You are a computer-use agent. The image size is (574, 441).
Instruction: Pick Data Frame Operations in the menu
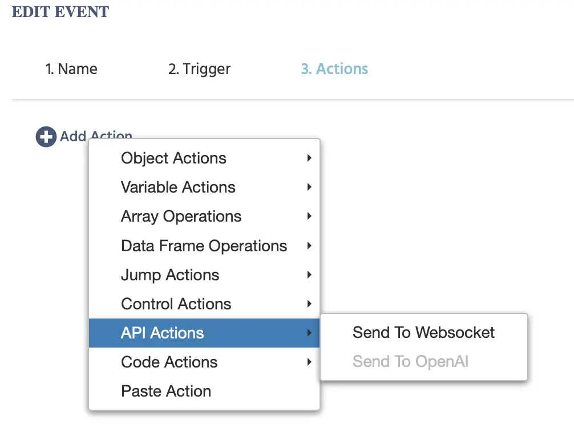(x=204, y=246)
